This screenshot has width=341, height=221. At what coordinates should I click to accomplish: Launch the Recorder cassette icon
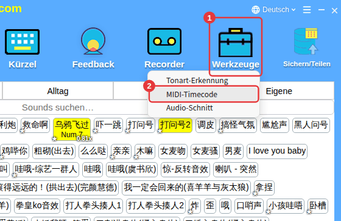(x=164, y=41)
